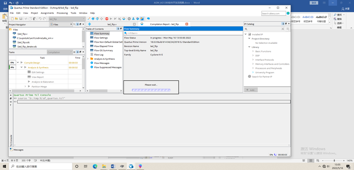Click the Word zoom slider at status bar
Image resolution: width=354 pixels, height=170 pixels.
tap(334, 161)
